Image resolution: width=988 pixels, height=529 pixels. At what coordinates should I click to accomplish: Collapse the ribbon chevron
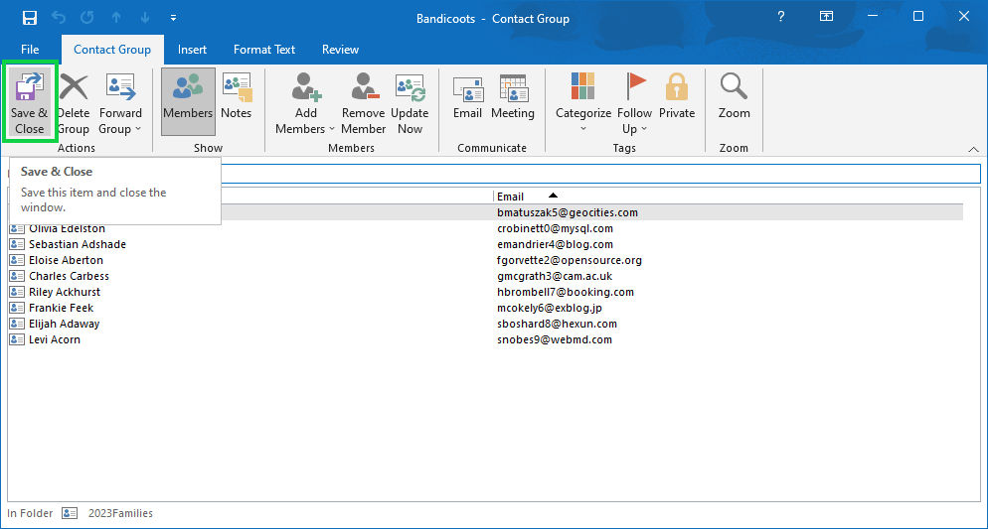pyautogui.click(x=973, y=149)
